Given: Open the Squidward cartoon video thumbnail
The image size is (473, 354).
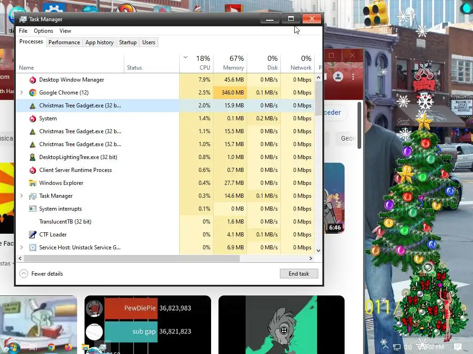Looking at the screenshot, I should 39,324.
